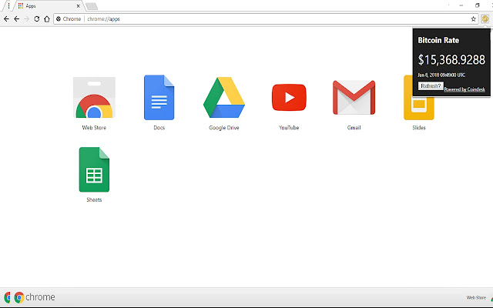493x308 pixels.
Task: Launch the Docs app
Action: 159,98
